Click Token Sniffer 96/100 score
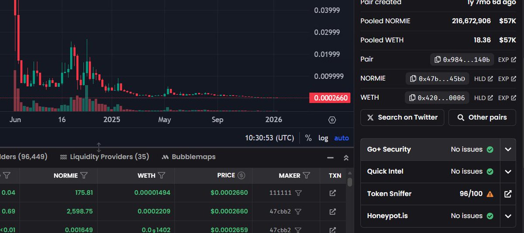Viewport: 524px width, 233px height. click(471, 194)
